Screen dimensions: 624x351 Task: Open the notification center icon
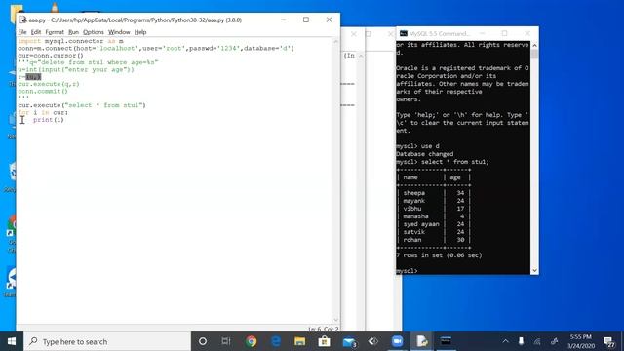point(608,341)
